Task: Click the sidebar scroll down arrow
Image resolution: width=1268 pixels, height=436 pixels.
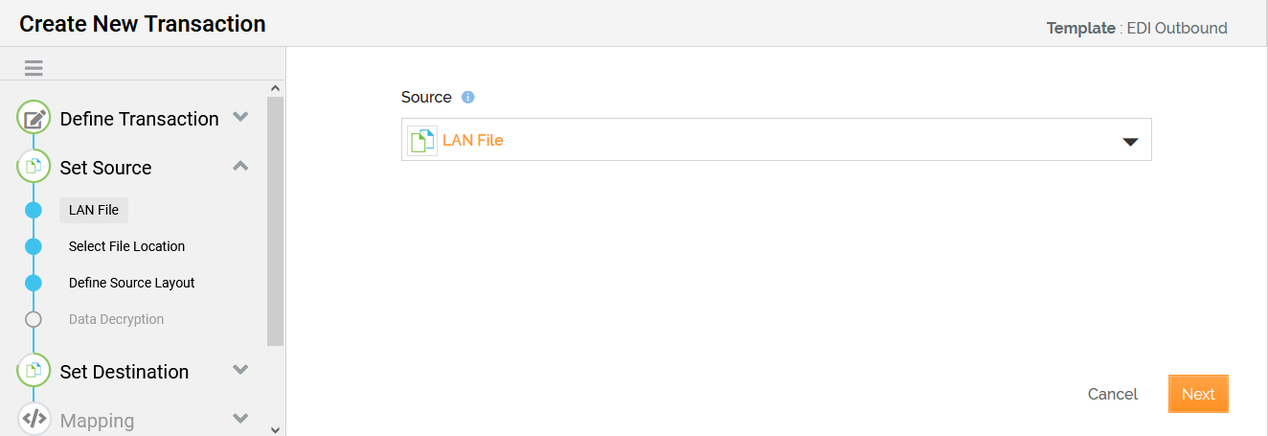Action: [276, 429]
